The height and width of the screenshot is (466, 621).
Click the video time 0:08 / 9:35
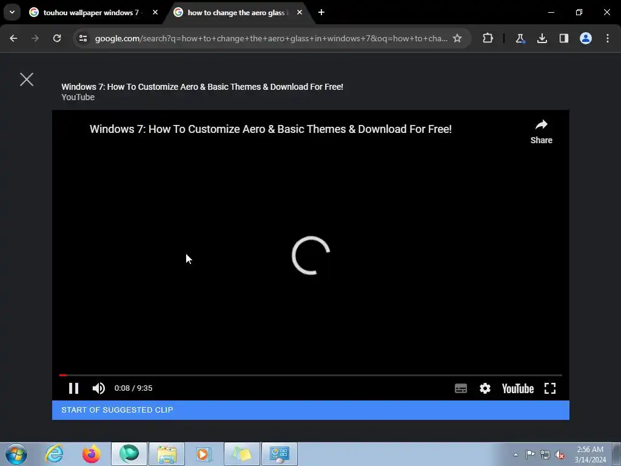(133, 388)
